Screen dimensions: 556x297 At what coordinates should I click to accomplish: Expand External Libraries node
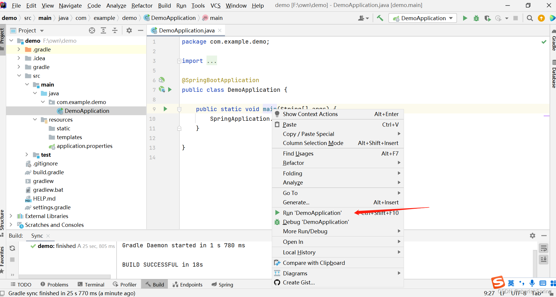pos(11,216)
